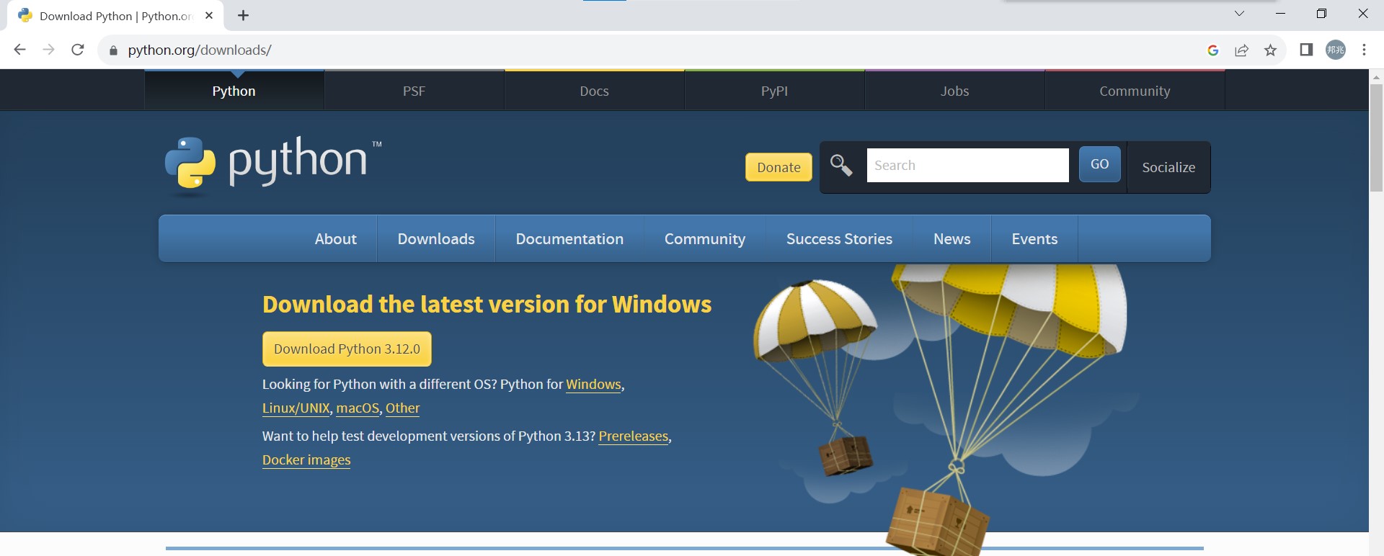Open the Chrome three-dot menu
The image size is (1384, 556).
tap(1364, 50)
